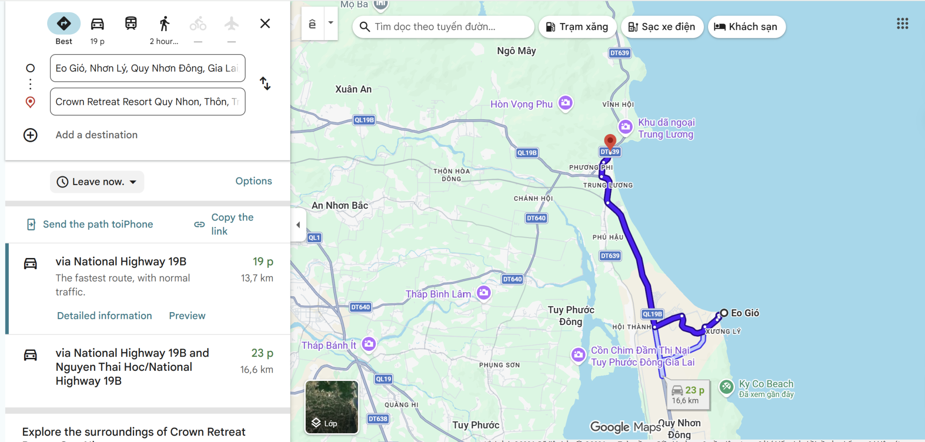Click the Hòn Vọng Phu label
925x442 pixels.
pos(521,104)
